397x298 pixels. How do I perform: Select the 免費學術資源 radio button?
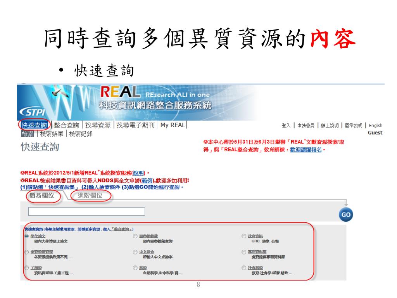pos(27,252)
